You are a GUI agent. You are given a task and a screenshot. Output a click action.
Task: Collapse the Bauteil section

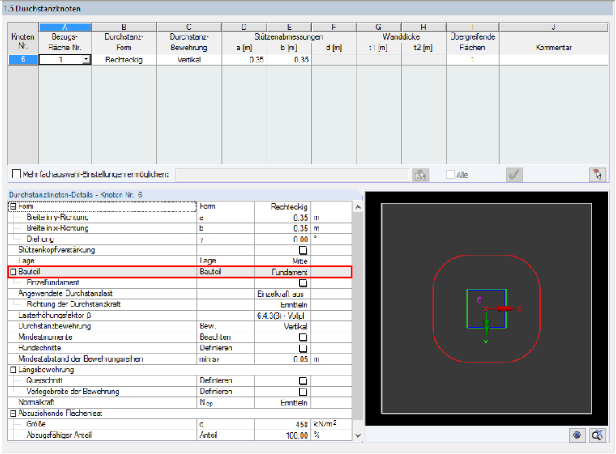13,272
